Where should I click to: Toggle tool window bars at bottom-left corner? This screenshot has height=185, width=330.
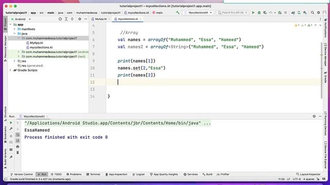coord(6,179)
